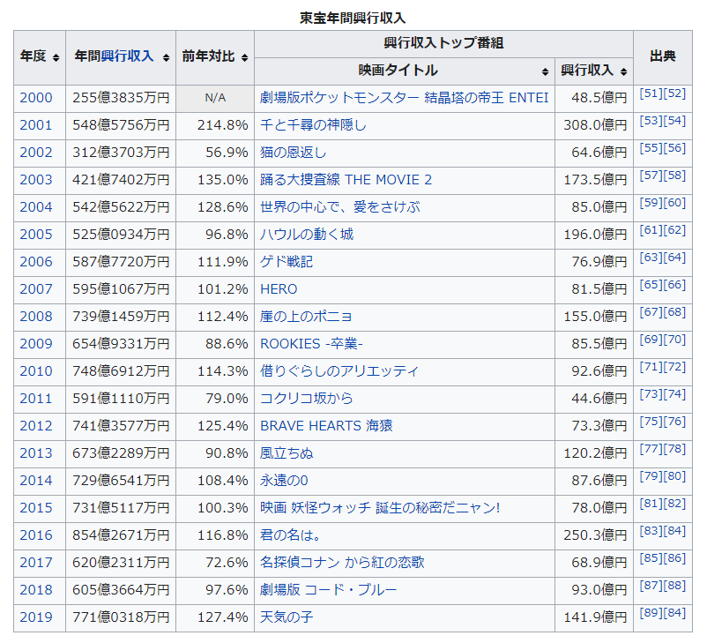Open 天気の子 film link

pos(287,617)
